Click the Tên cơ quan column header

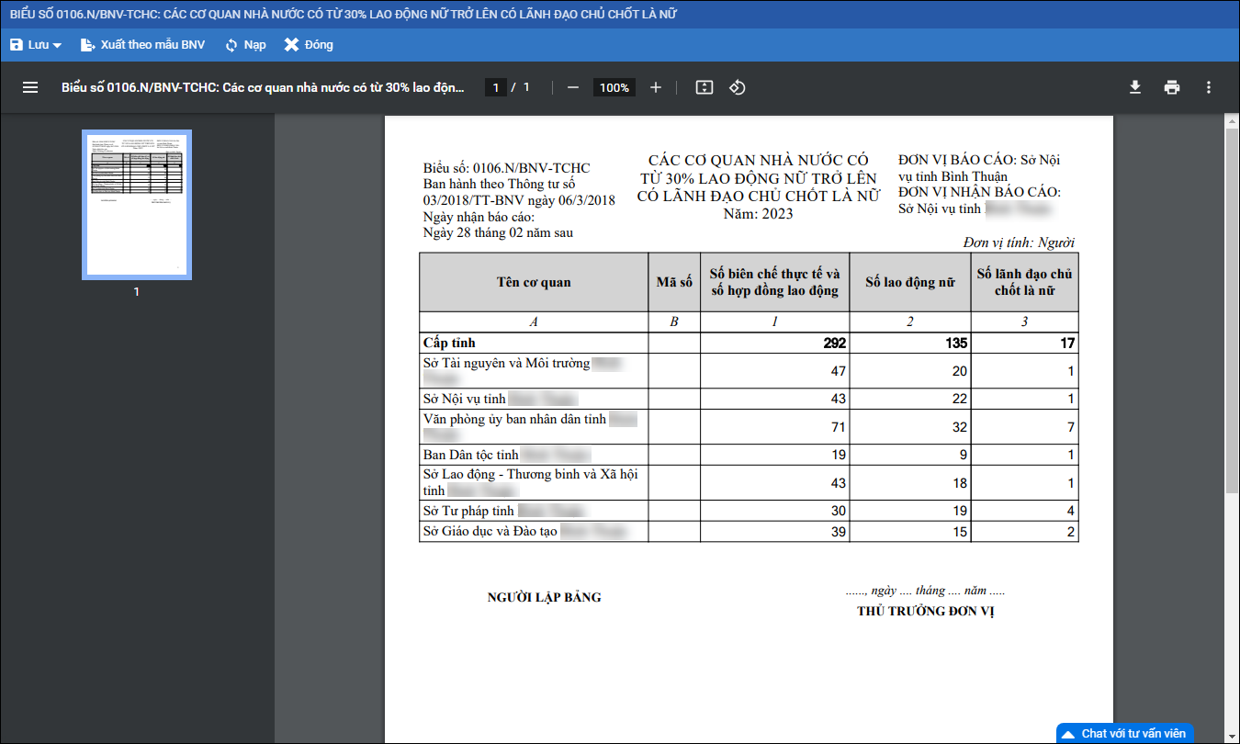tap(534, 282)
